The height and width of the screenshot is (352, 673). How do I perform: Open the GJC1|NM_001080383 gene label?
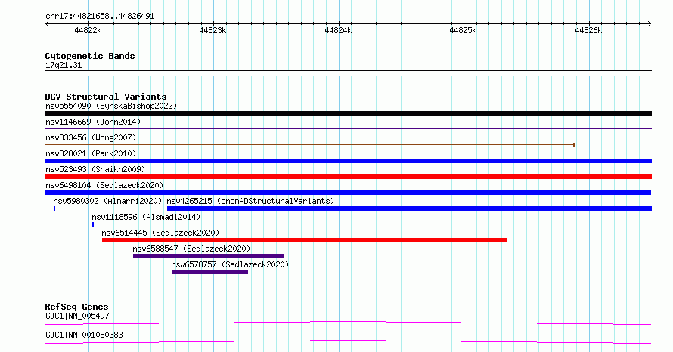(x=84, y=335)
